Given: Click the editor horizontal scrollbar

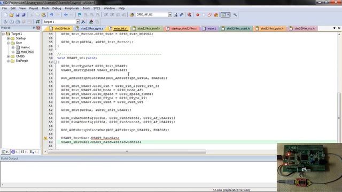Looking at the screenshot, I should coord(127,151).
